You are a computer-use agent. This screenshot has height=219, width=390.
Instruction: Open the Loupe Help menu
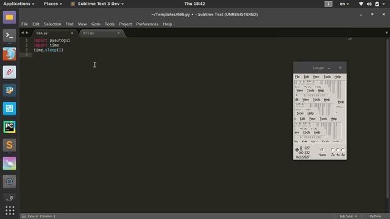click(x=338, y=77)
